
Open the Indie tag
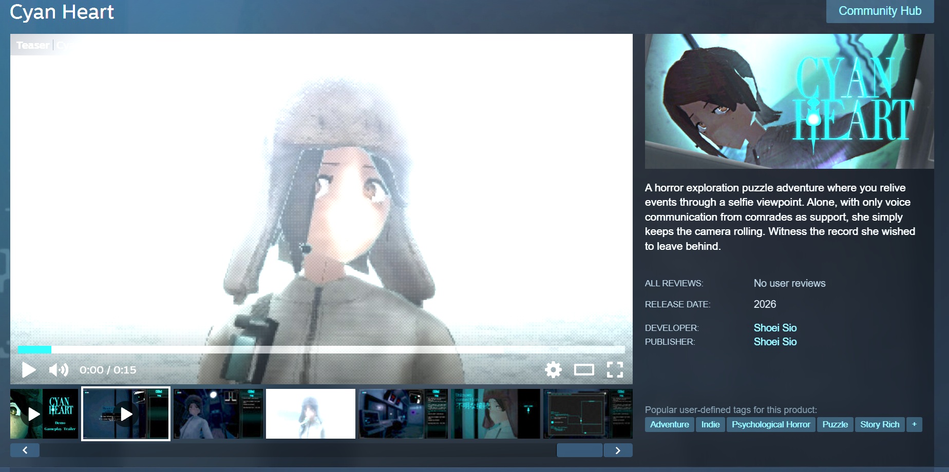point(710,424)
